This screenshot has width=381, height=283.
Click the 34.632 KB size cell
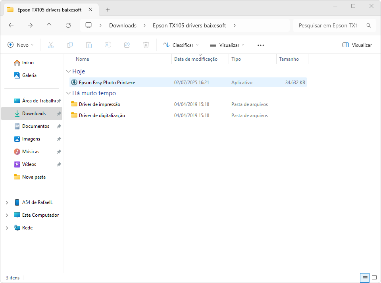point(295,83)
